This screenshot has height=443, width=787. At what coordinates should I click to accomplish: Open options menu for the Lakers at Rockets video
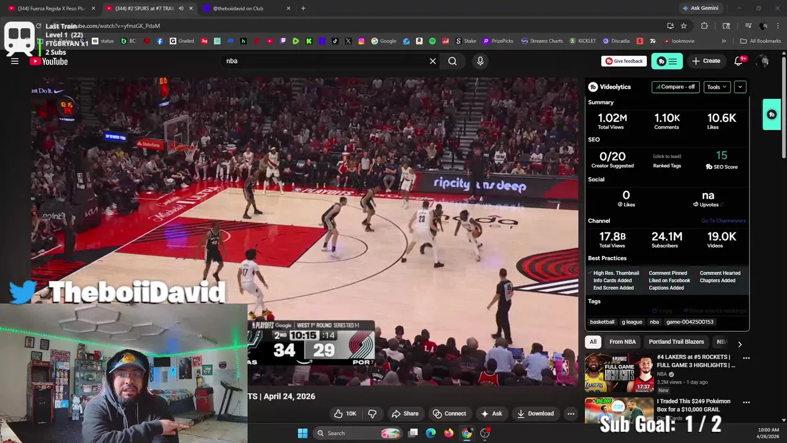click(746, 357)
